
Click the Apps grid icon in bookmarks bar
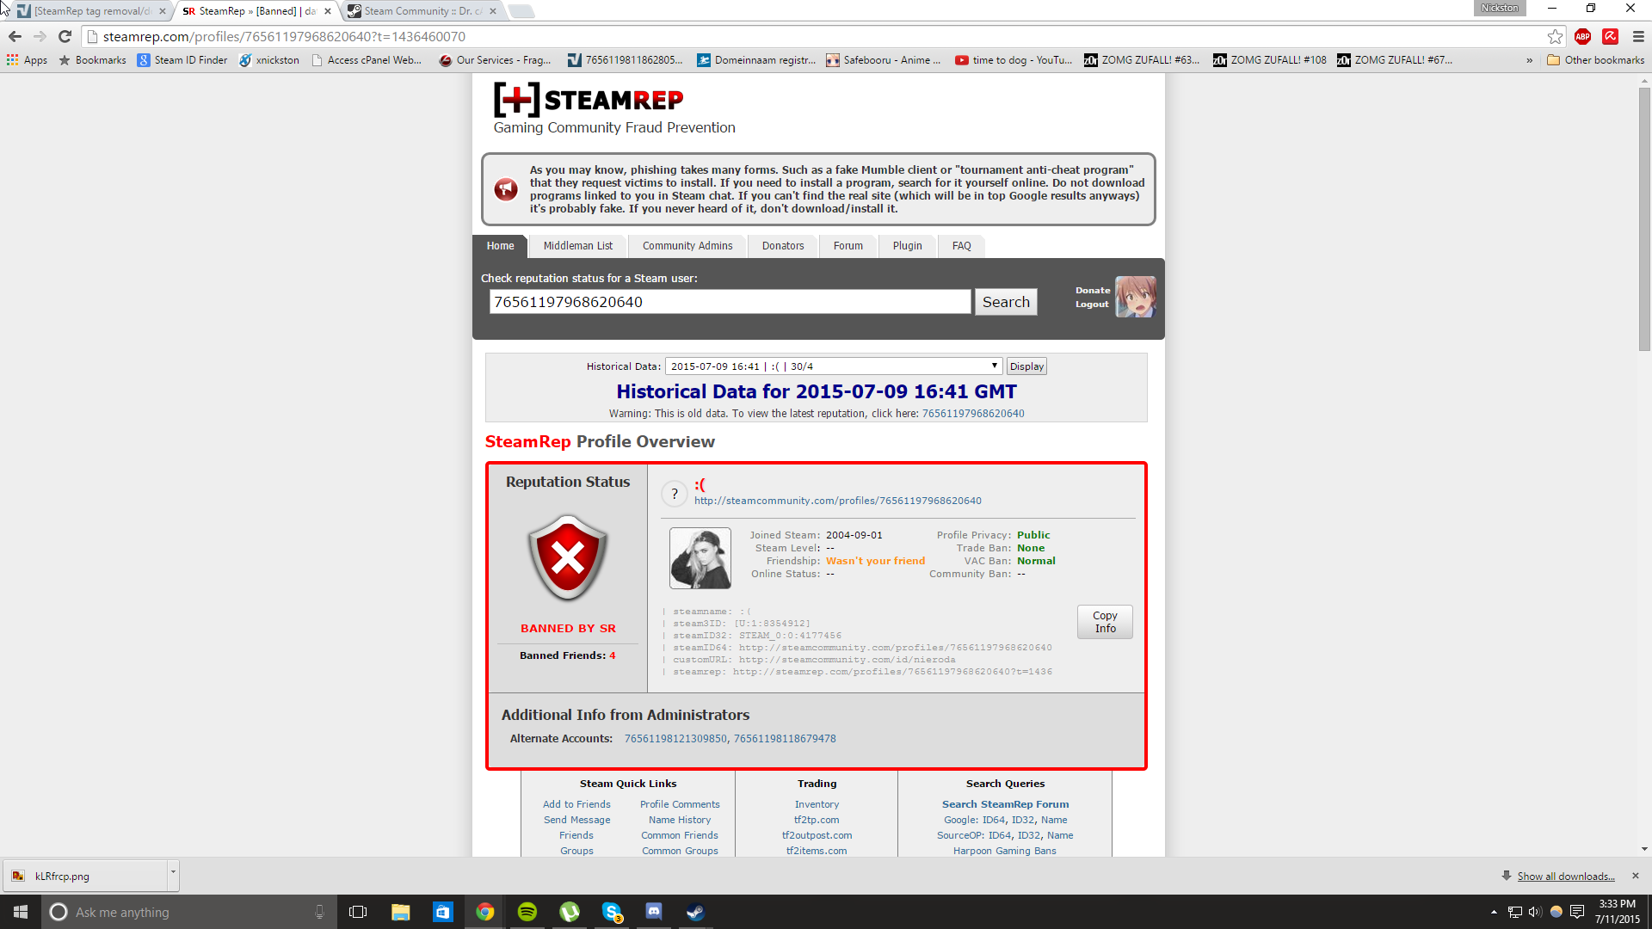point(13,60)
